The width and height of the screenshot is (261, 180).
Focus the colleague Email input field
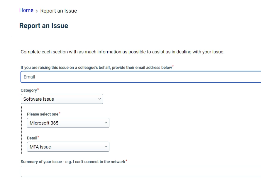click(x=141, y=77)
